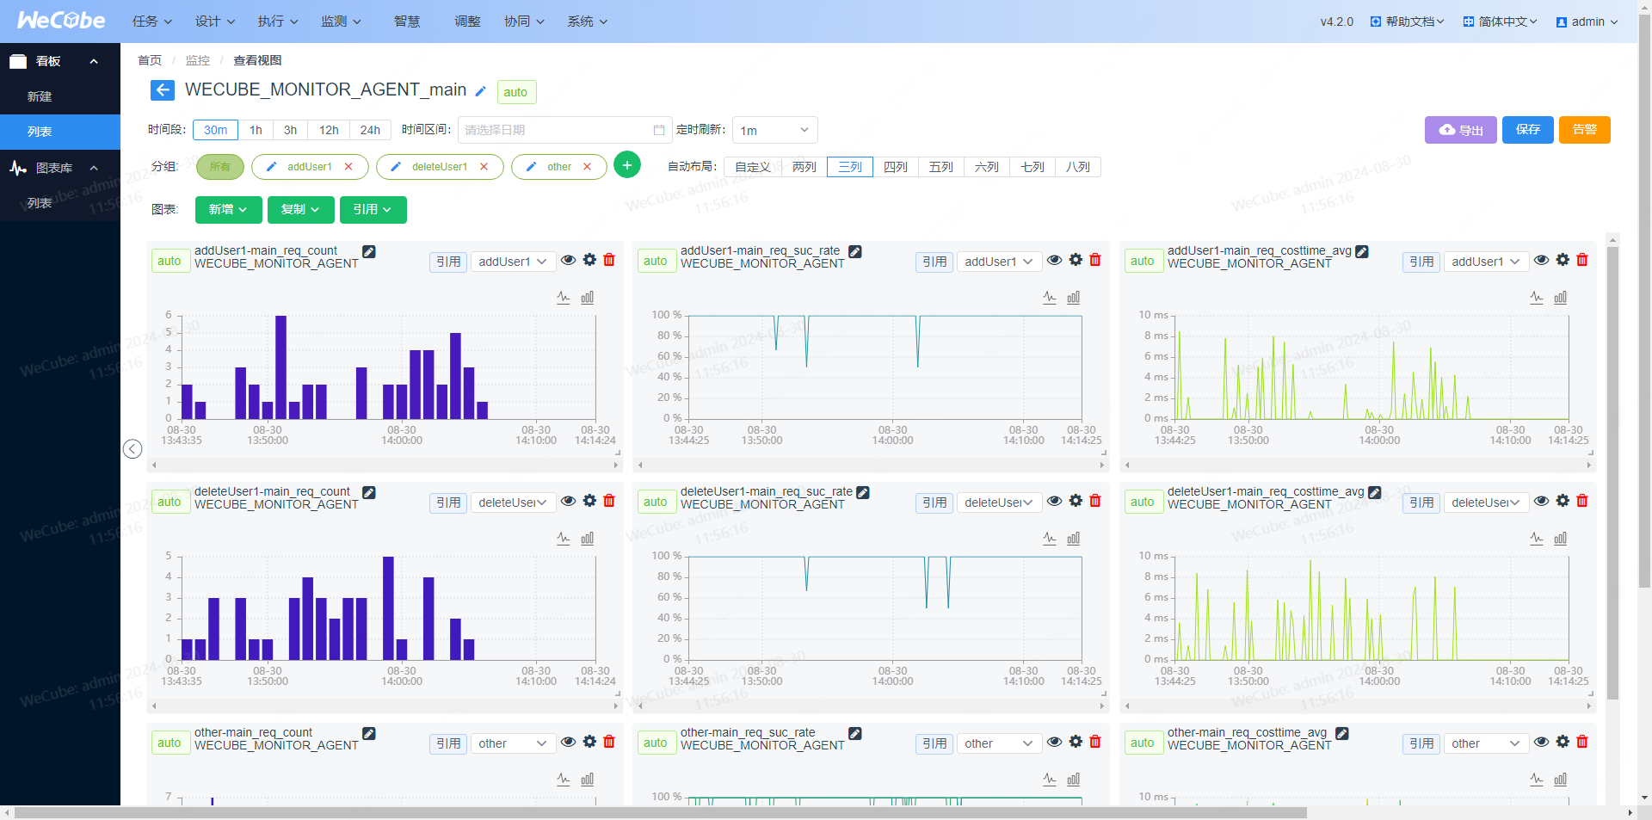Edit the other group pencil icon
This screenshot has width=1652, height=820.
pyautogui.click(x=531, y=167)
